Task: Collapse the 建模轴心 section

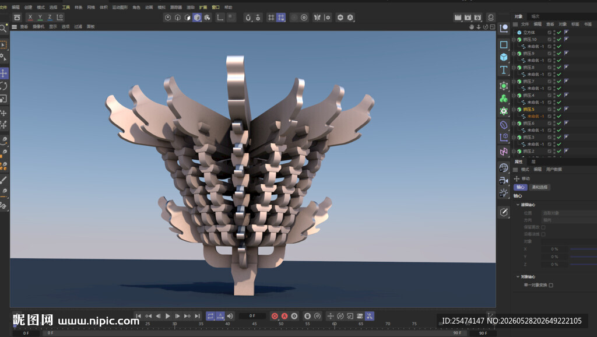Action: (518, 205)
